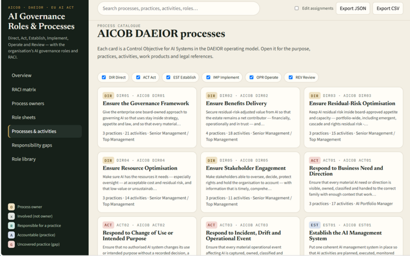Click the 'ACT01 · AICOB ACT01' code text
The height and width of the screenshot is (256, 410).
(x=347, y=161)
